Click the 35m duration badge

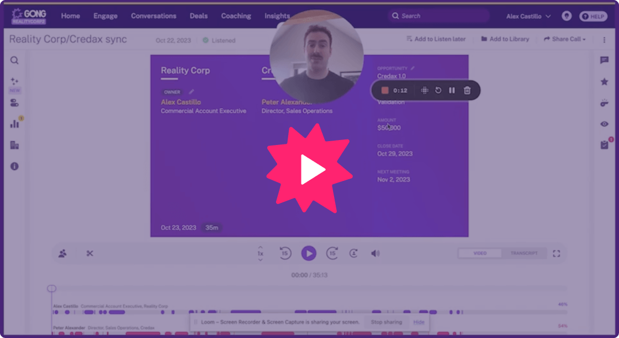click(211, 228)
